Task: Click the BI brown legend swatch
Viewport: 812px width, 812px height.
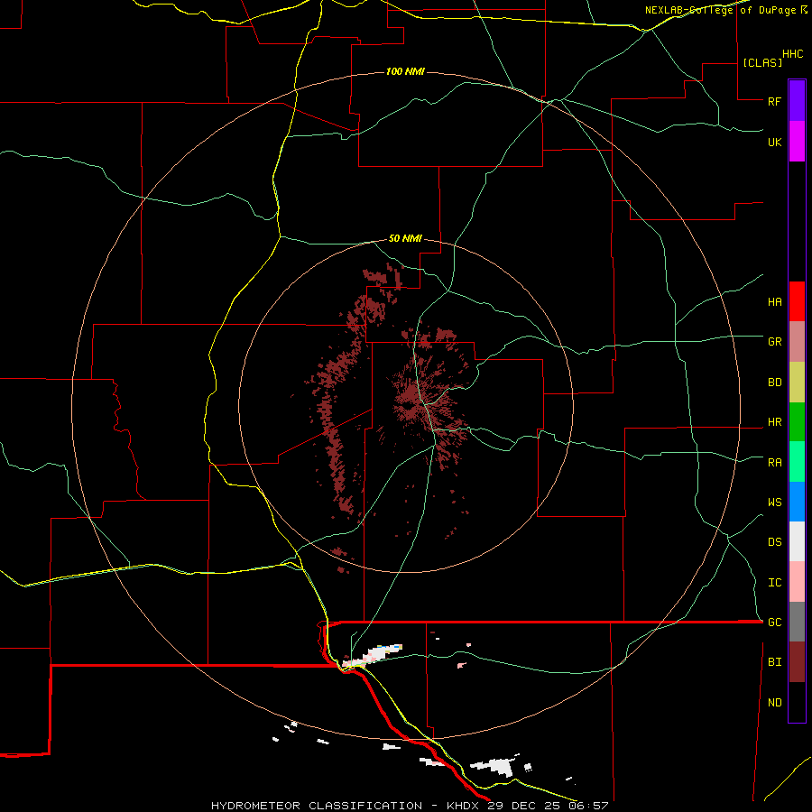Action: tap(797, 662)
